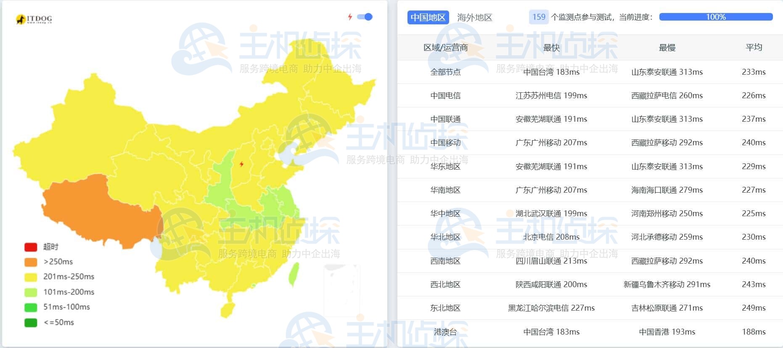The height and width of the screenshot is (348, 783).
Task: Click the light green 101ms-200ms legend swatch
Action: click(31, 292)
